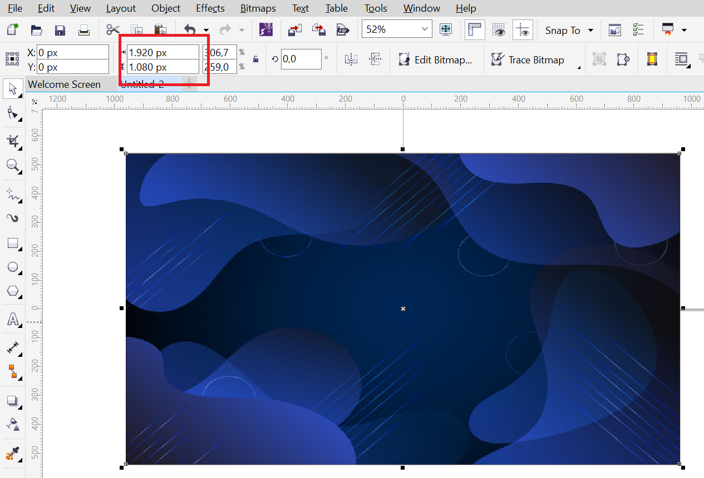Toggle the rulers visibility
The image size is (704, 478).
[x=475, y=29]
